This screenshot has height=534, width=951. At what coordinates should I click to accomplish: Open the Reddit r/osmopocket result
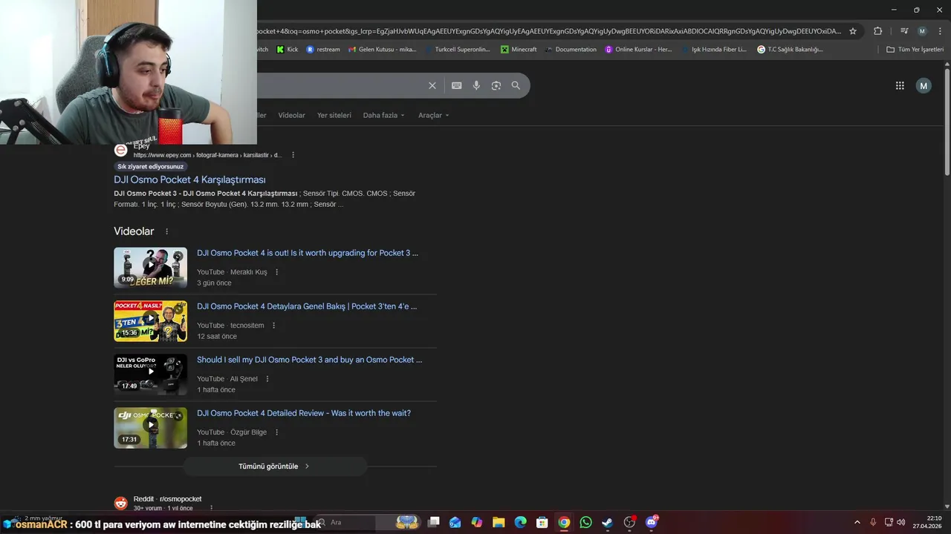(x=167, y=499)
